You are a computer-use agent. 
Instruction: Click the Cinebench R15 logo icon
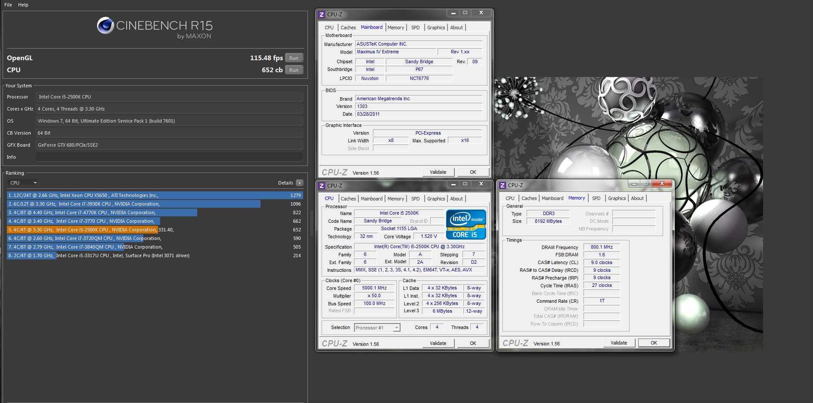pos(106,26)
